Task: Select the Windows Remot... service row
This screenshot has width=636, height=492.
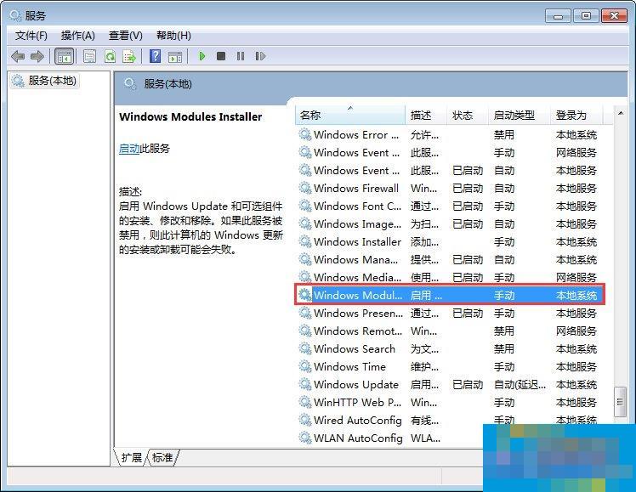Action: pos(450,331)
